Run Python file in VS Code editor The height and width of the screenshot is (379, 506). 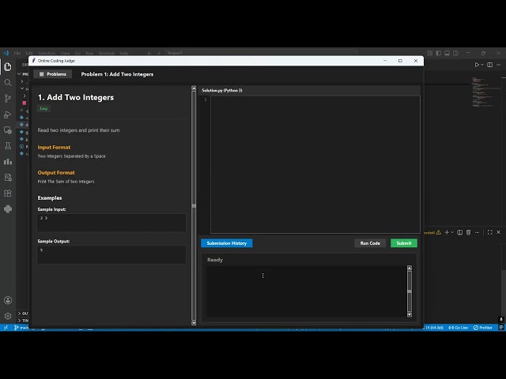pos(477,65)
